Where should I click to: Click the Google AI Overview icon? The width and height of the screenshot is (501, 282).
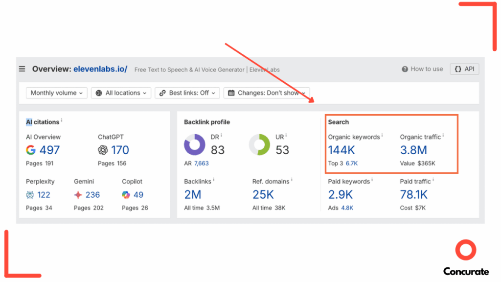tap(31, 150)
